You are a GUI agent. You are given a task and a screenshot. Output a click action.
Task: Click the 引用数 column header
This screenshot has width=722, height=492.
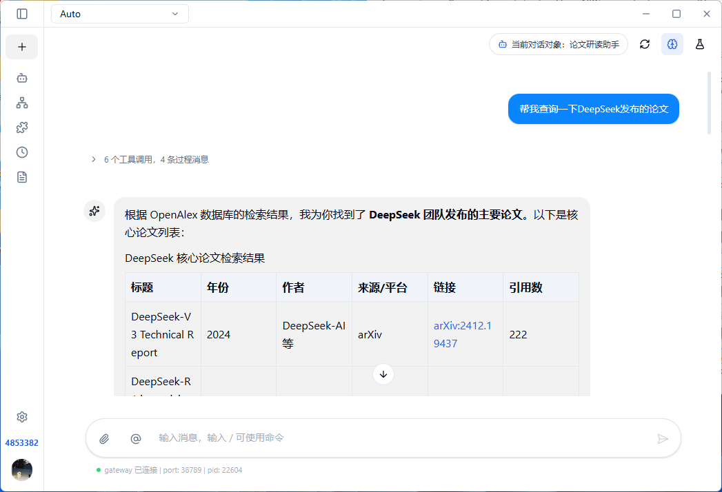[541, 287]
